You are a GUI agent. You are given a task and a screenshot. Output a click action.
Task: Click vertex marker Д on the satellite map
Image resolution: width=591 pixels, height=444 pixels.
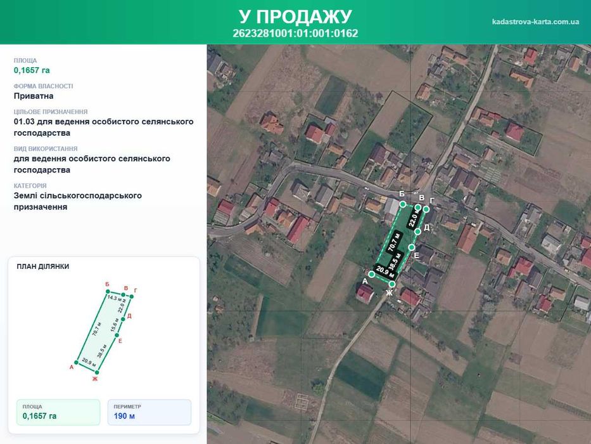417,232
